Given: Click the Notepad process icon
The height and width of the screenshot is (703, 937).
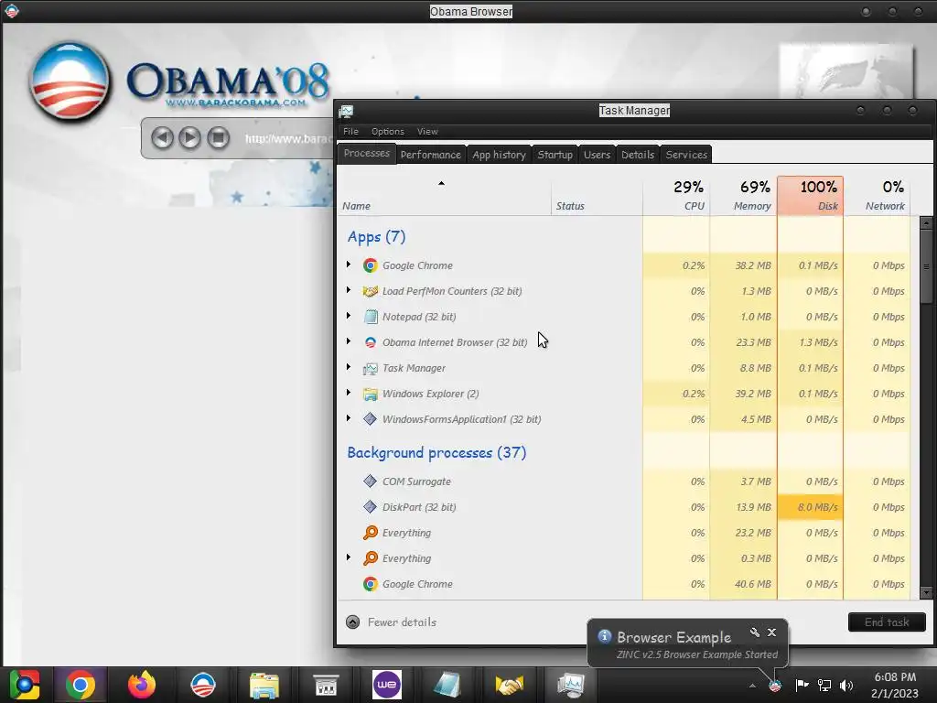Looking at the screenshot, I should coord(370,317).
